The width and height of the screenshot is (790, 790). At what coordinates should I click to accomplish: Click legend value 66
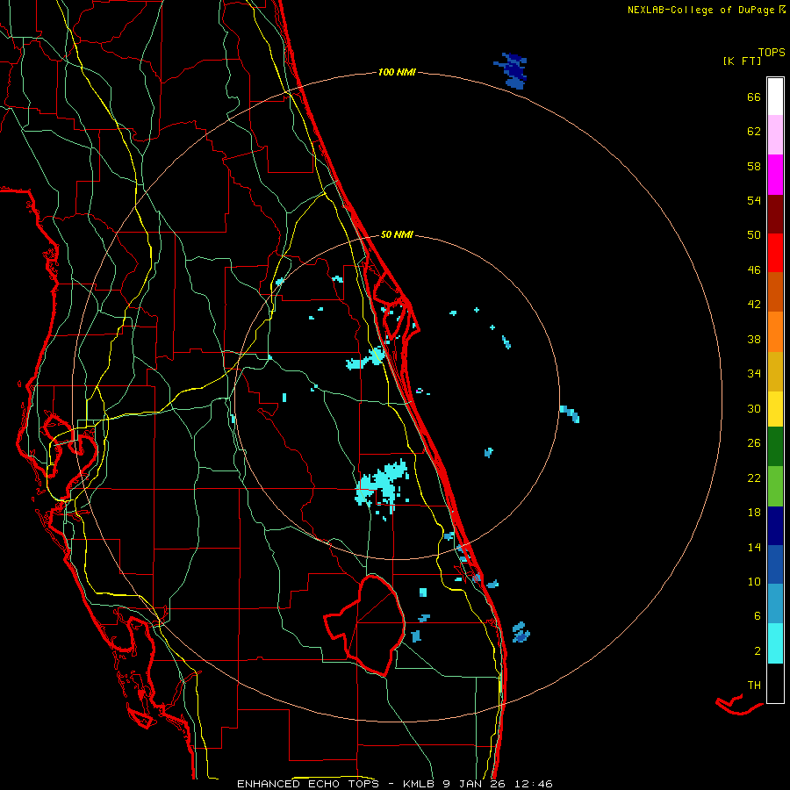(754, 97)
